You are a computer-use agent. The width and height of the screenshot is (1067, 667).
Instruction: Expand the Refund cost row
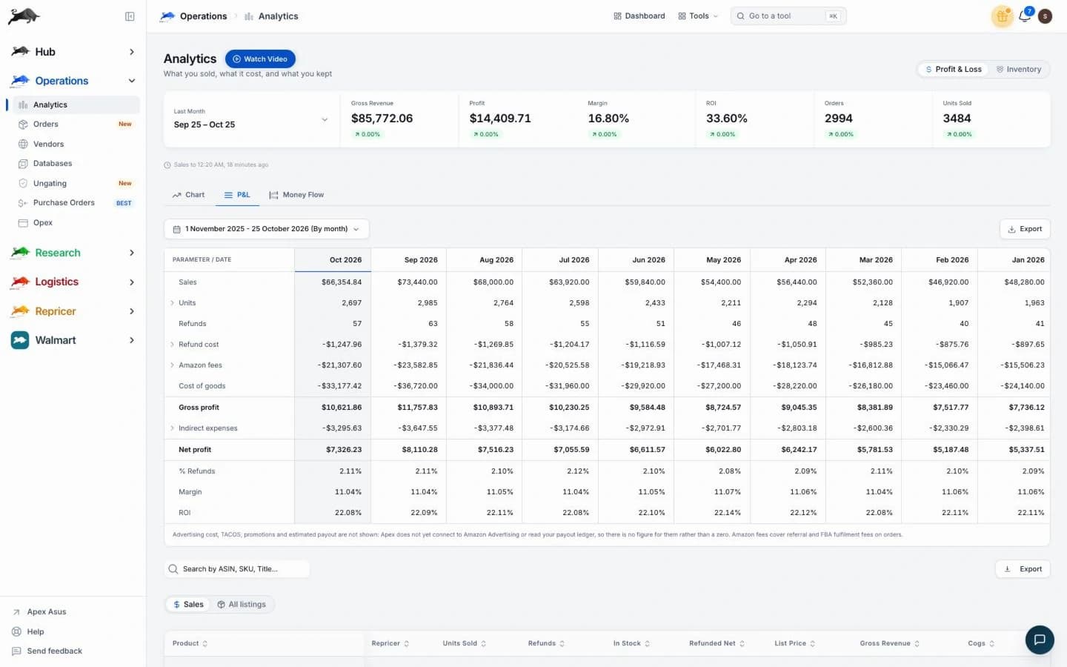click(173, 345)
